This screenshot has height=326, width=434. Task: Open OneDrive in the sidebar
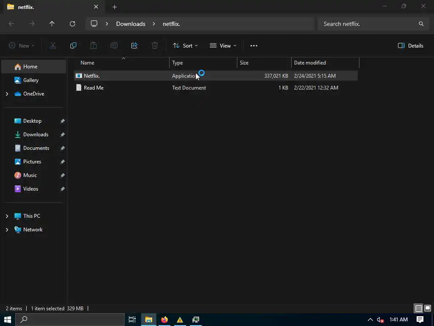pos(33,94)
